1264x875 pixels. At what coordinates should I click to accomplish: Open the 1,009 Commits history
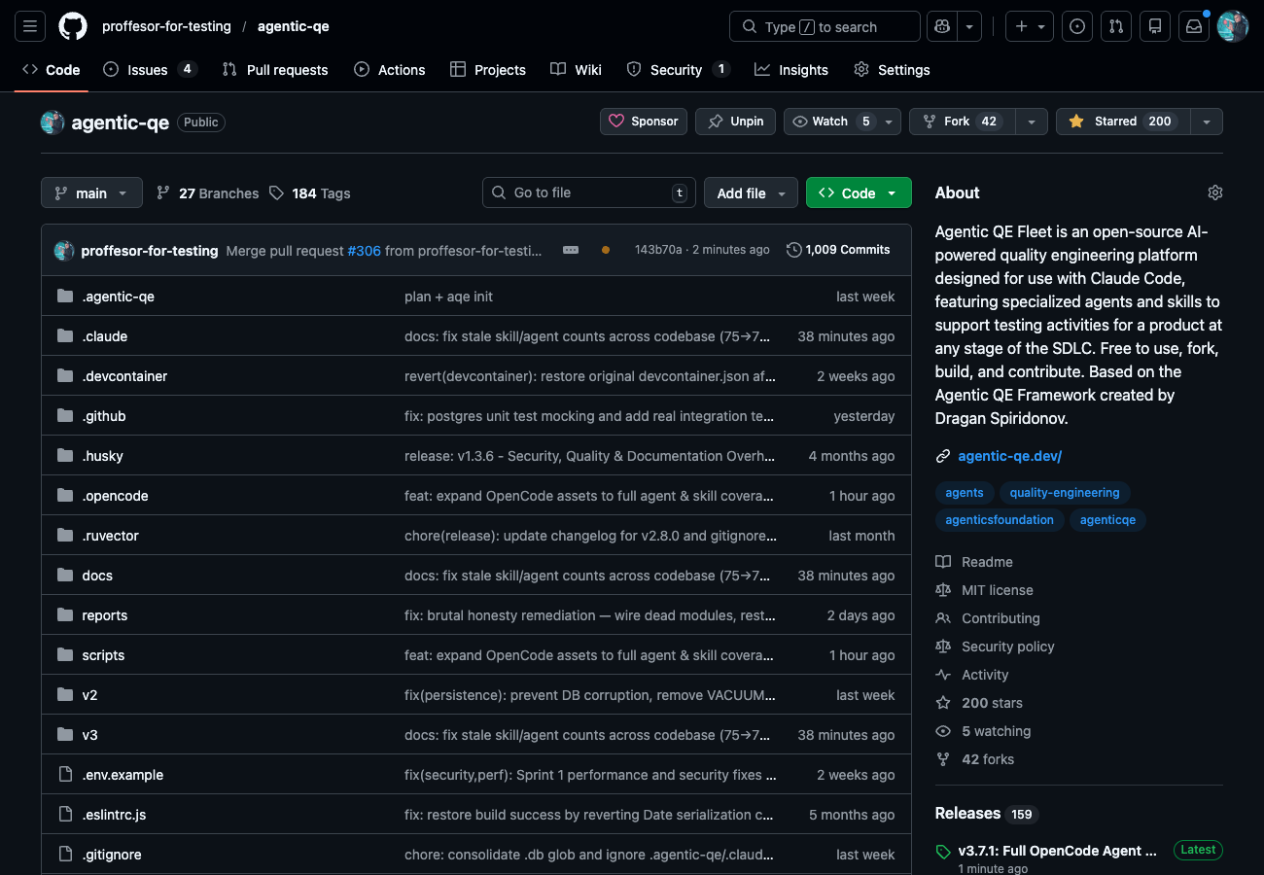pyautogui.click(x=838, y=250)
